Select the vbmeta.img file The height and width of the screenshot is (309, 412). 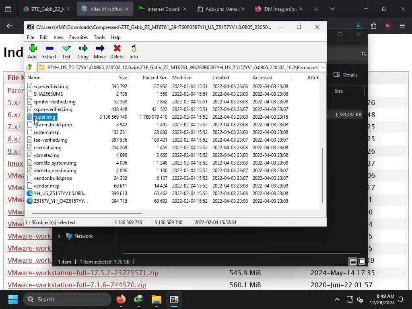(x=47, y=155)
